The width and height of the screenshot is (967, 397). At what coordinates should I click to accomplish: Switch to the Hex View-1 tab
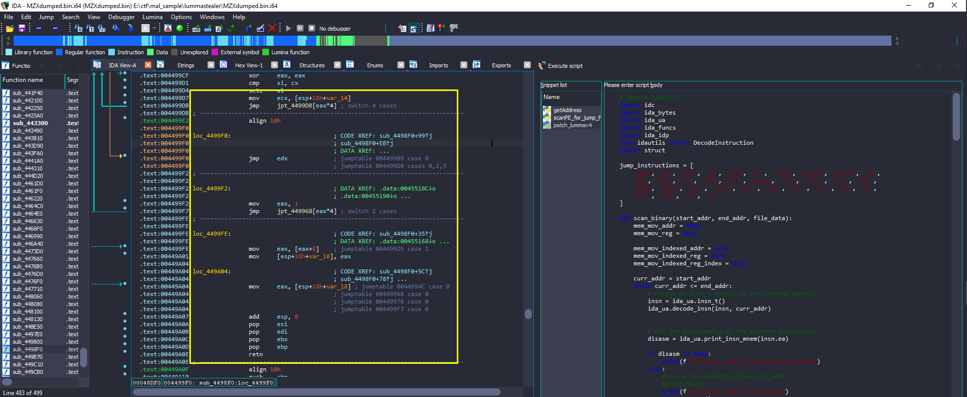[x=249, y=65]
